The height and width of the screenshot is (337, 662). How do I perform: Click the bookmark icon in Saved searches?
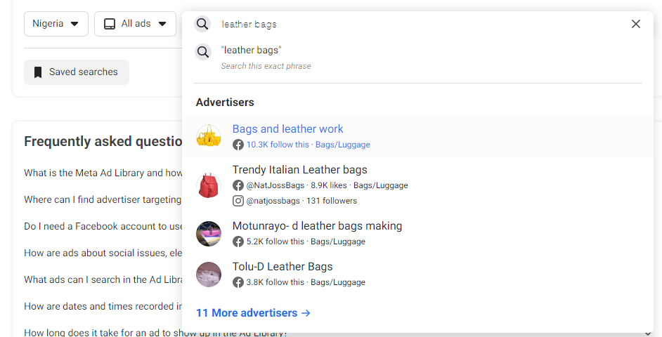click(x=38, y=72)
